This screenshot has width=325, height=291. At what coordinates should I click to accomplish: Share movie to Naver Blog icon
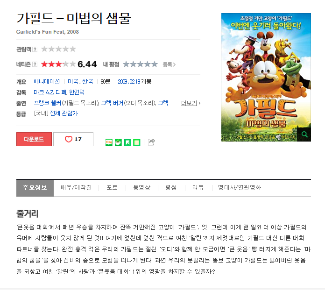109,142
